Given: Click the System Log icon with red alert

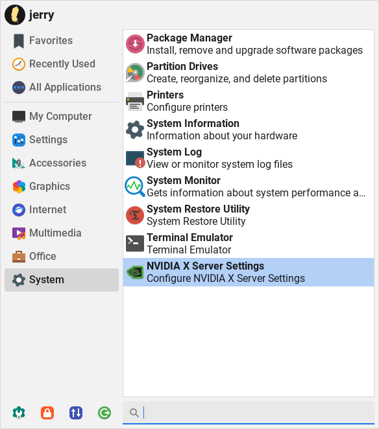Looking at the screenshot, I should point(135,158).
